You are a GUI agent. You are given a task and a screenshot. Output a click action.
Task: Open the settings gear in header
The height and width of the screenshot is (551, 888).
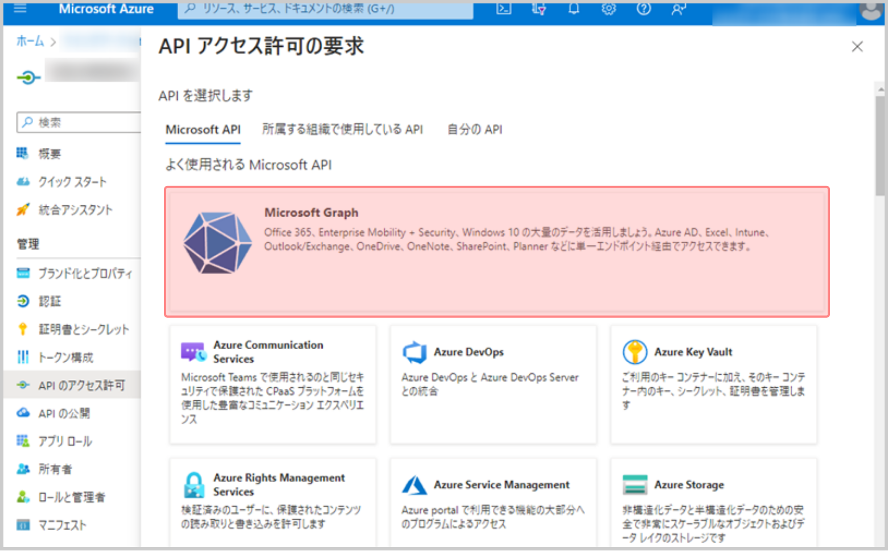609,9
